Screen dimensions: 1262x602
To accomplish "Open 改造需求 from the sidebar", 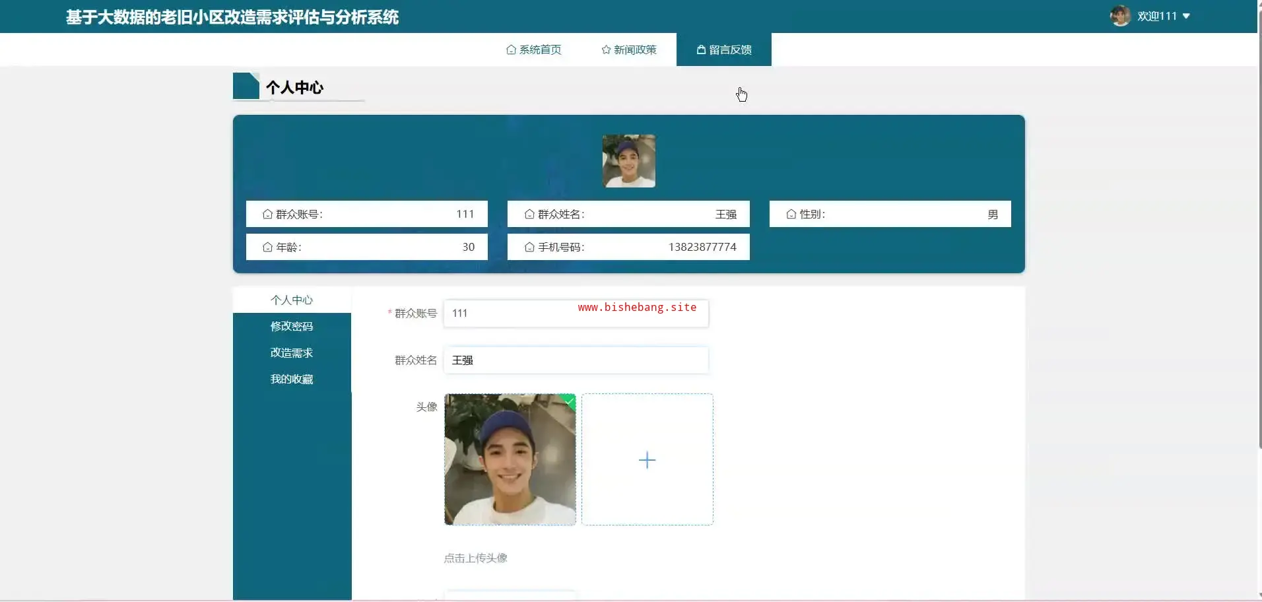I will coord(292,352).
